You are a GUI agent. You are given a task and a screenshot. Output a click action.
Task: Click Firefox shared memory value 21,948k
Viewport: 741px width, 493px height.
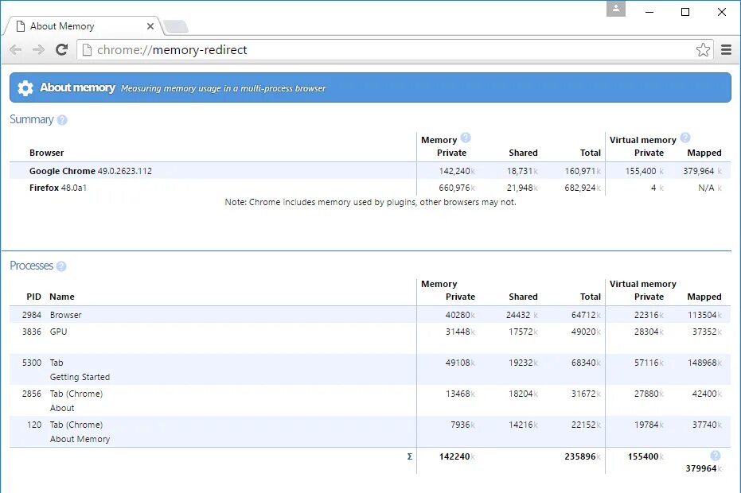pos(522,188)
